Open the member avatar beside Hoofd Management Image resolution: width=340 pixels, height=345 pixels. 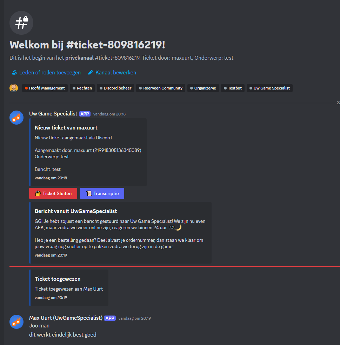coord(14,88)
